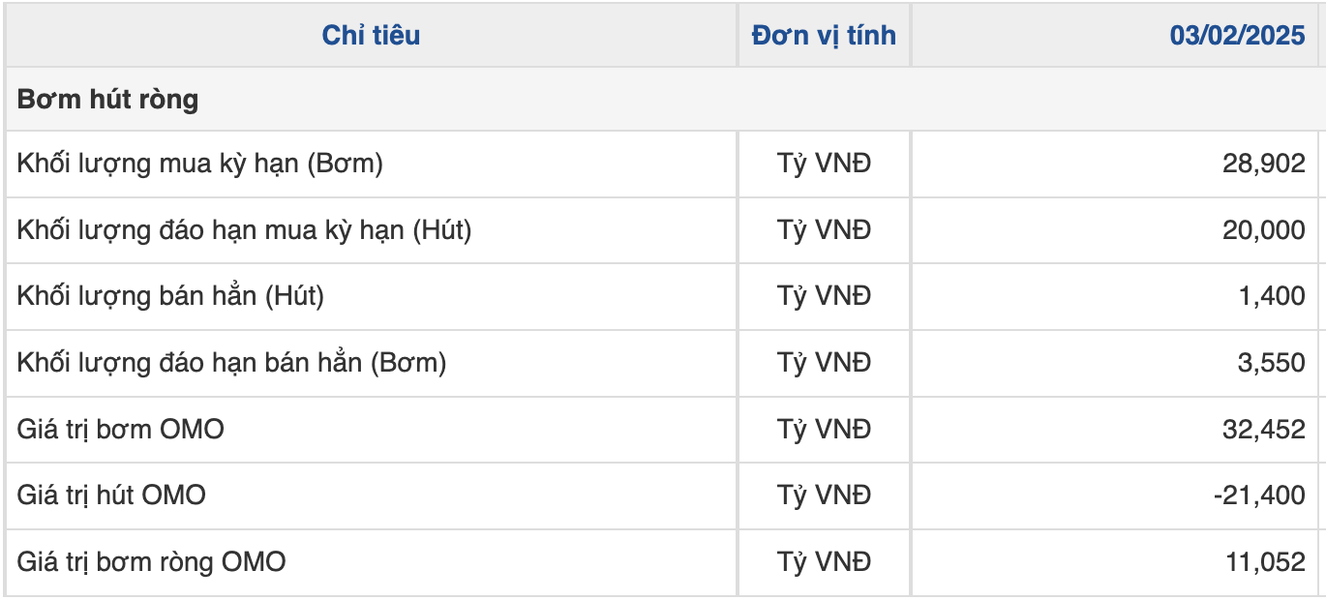Select the "Khối lượng bán hẳn (Hút)" label
Image resolution: width=1326 pixels, height=600 pixels.
point(170,296)
